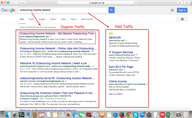Go back with Safari's back arrow
The height and width of the screenshot is (118, 192).
(x=13, y=3)
